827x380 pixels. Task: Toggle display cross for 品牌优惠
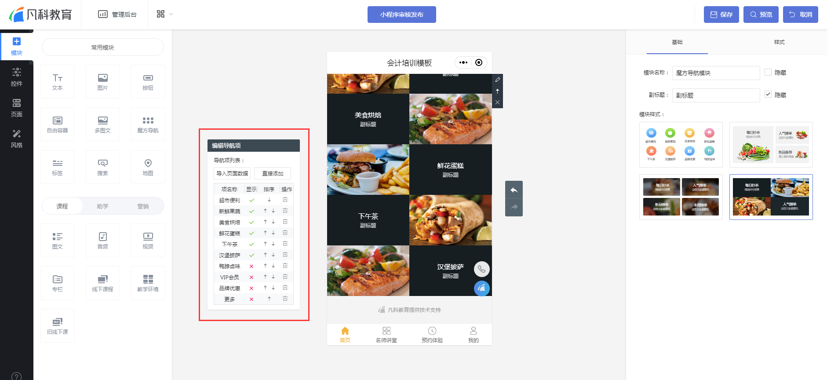pos(251,288)
